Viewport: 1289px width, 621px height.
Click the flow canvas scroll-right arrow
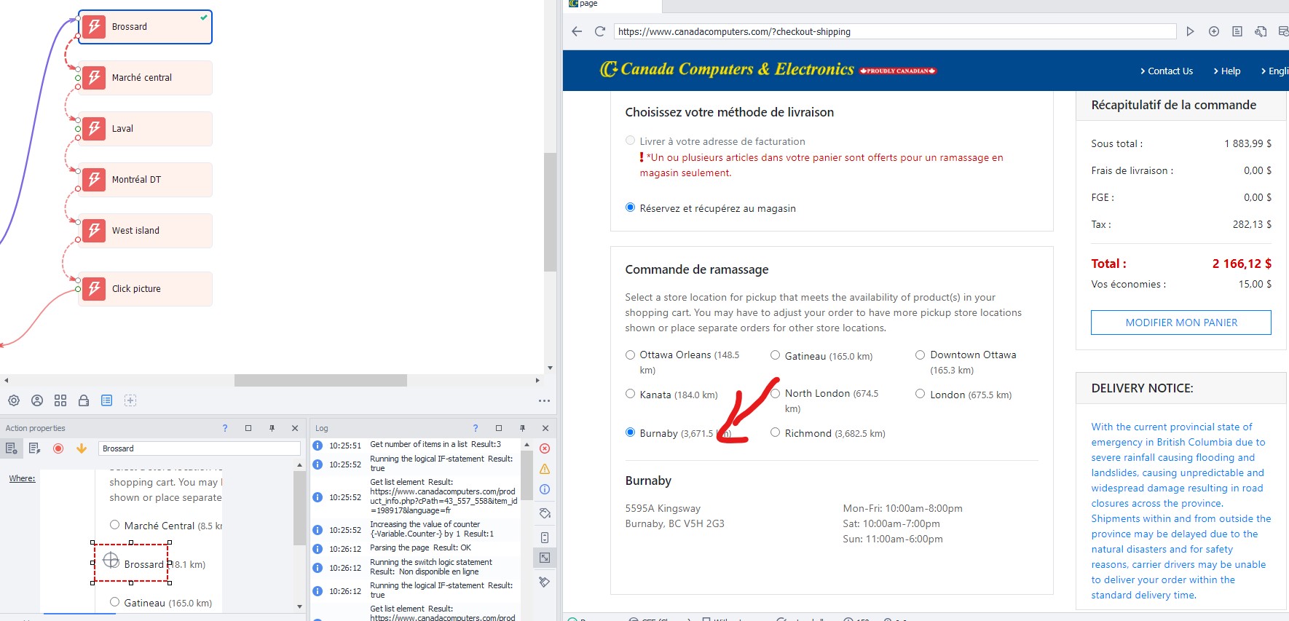[x=537, y=380]
